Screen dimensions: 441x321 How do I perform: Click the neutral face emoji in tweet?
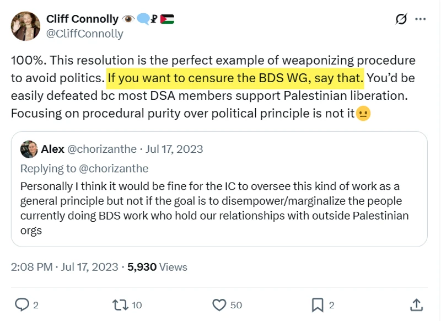tap(363, 114)
